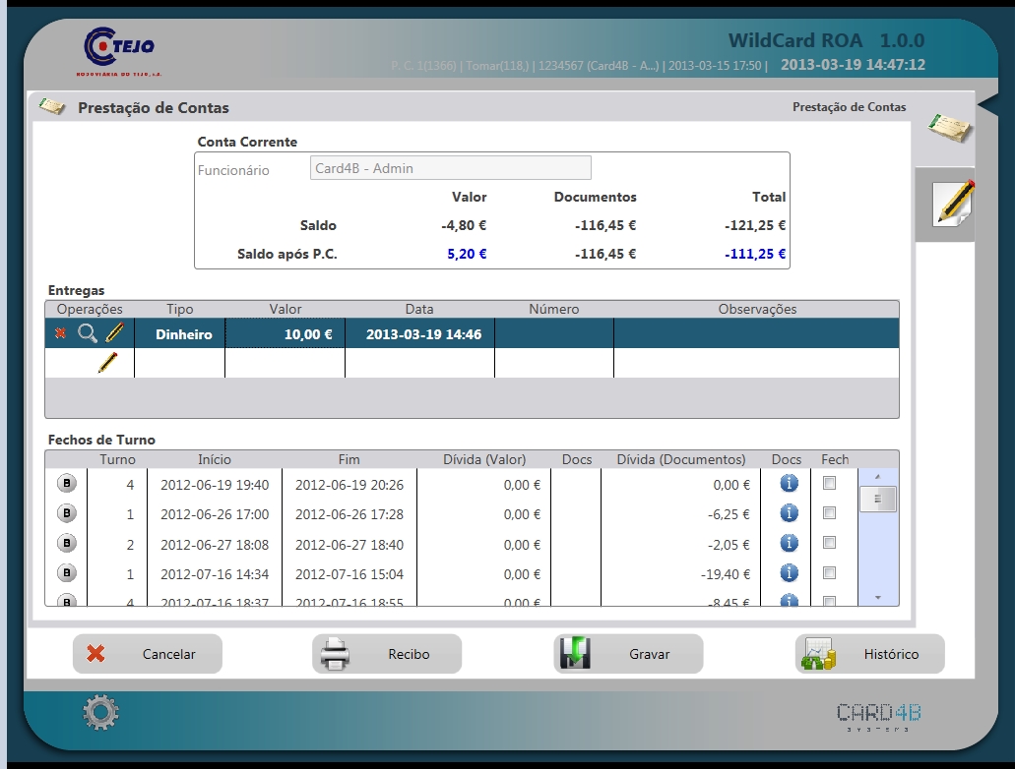Click the Funcionário field showing Card4B - Admin
Screen dimensions: 1015x769
click(450, 168)
